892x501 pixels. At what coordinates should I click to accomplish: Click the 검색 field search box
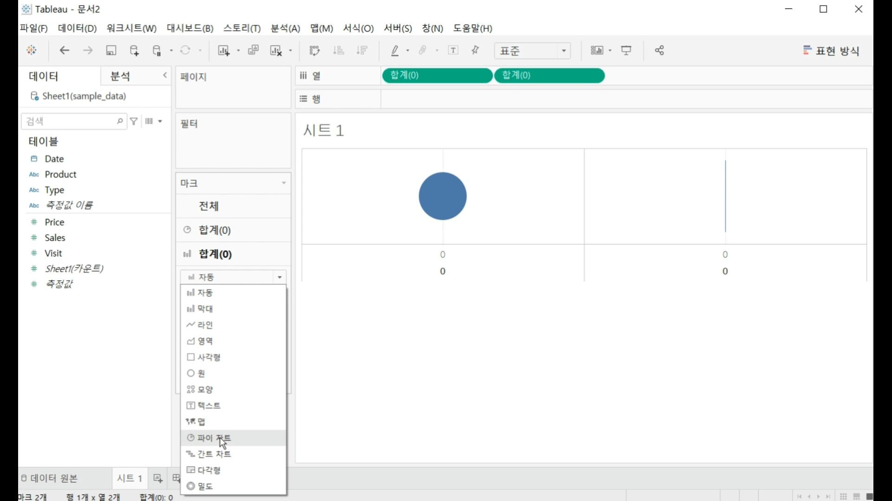pos(70,122)
